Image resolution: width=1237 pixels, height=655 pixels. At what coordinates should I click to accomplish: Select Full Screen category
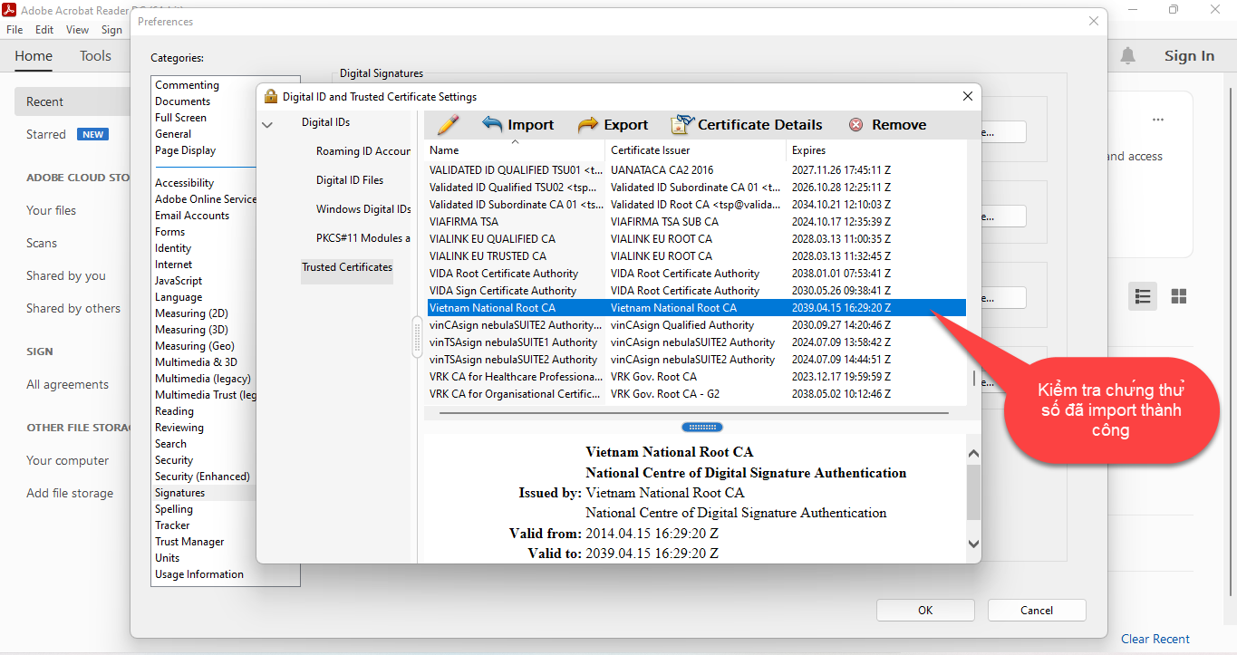(x=180, y=118)
